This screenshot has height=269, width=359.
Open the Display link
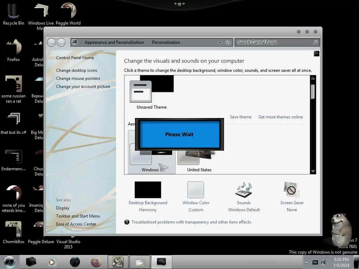pos(62,208)
